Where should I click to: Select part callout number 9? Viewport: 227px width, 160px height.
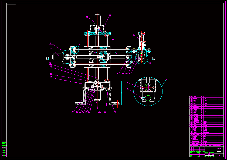72,112
